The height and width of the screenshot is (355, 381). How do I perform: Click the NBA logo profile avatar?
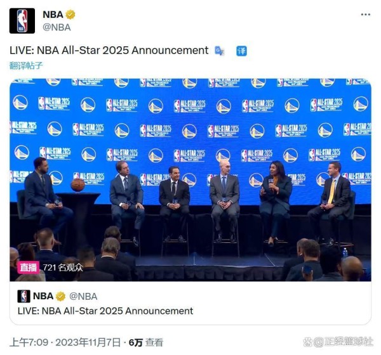click(22, 21)
